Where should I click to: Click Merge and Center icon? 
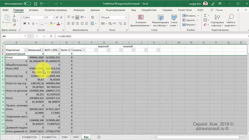click(92, 23)
